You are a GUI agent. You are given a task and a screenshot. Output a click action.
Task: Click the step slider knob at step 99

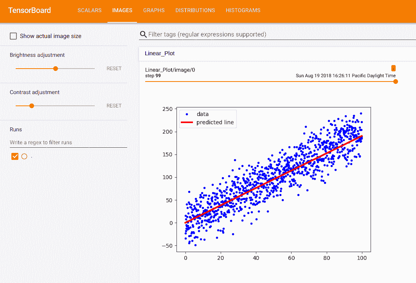coord(395,82)
